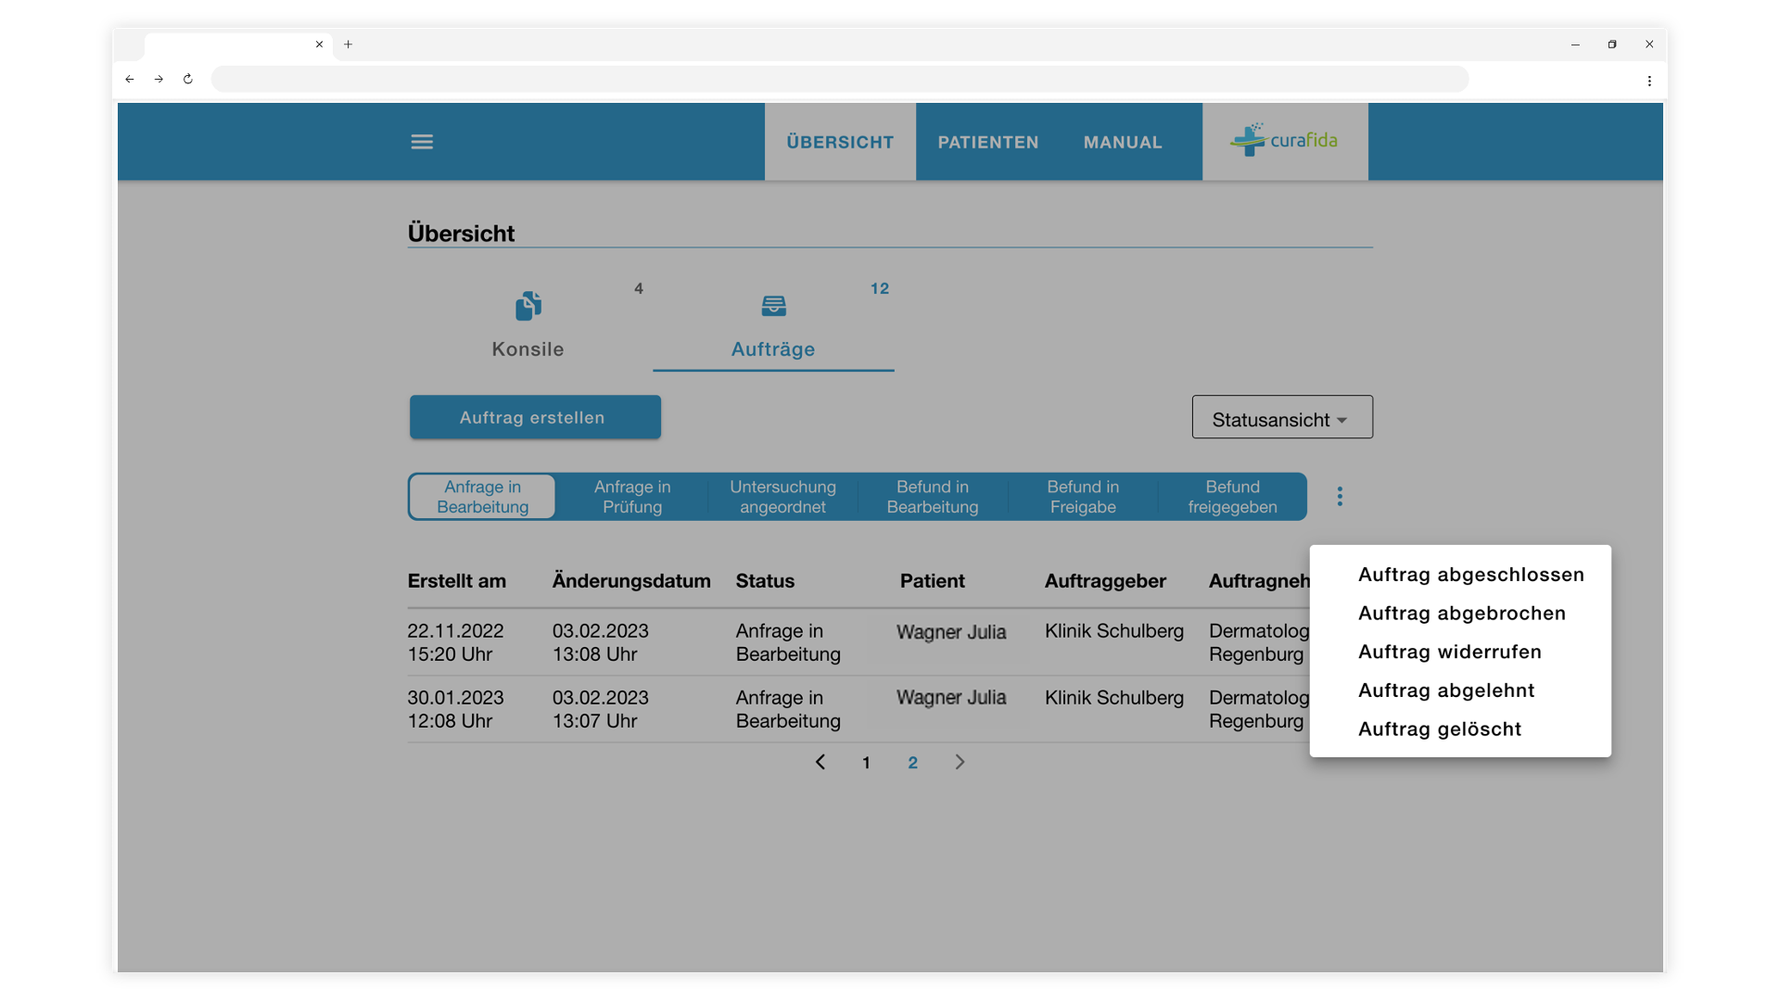Click the Patient column header
Viewport: 1780px width, 1001px height.
pos(933,581)
